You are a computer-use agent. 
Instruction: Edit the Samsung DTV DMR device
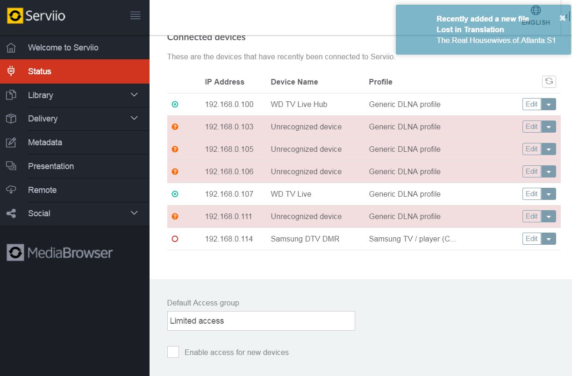pos(531,239)
